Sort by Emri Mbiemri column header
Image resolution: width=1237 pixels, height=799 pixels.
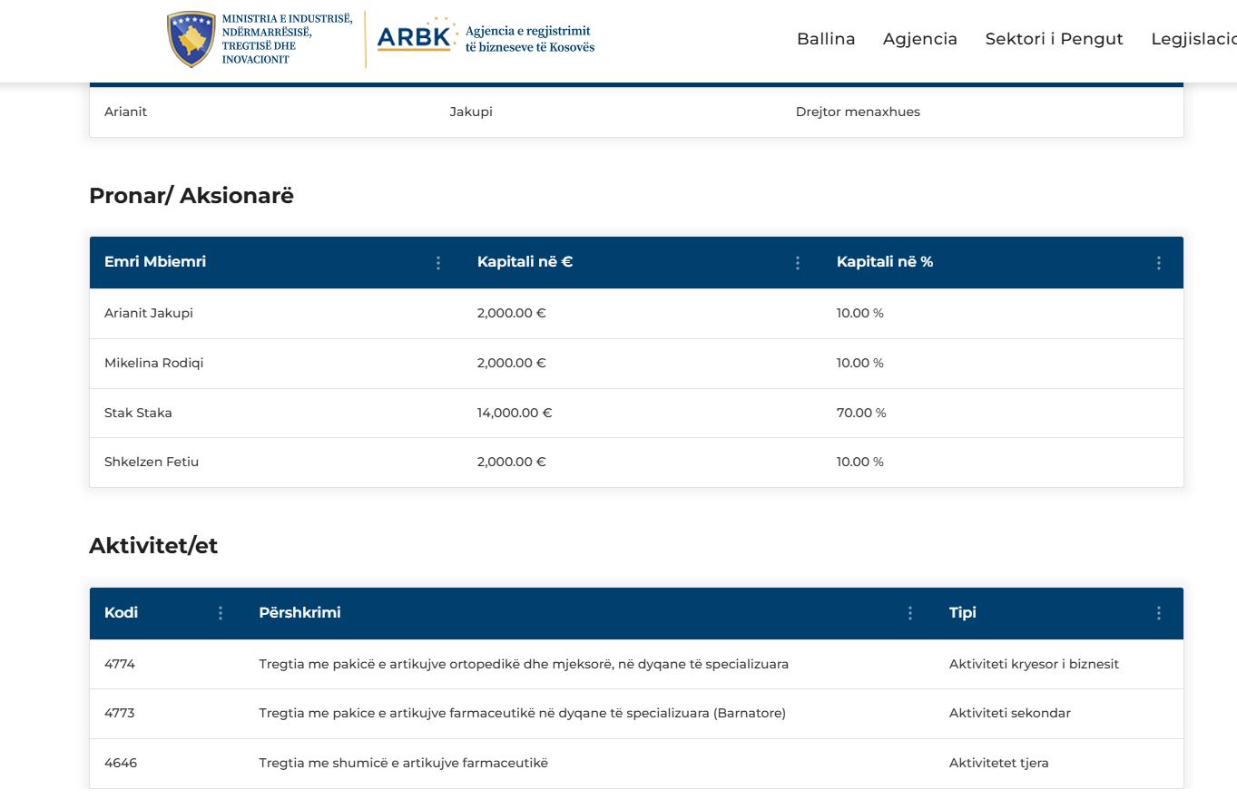(155, 262)
